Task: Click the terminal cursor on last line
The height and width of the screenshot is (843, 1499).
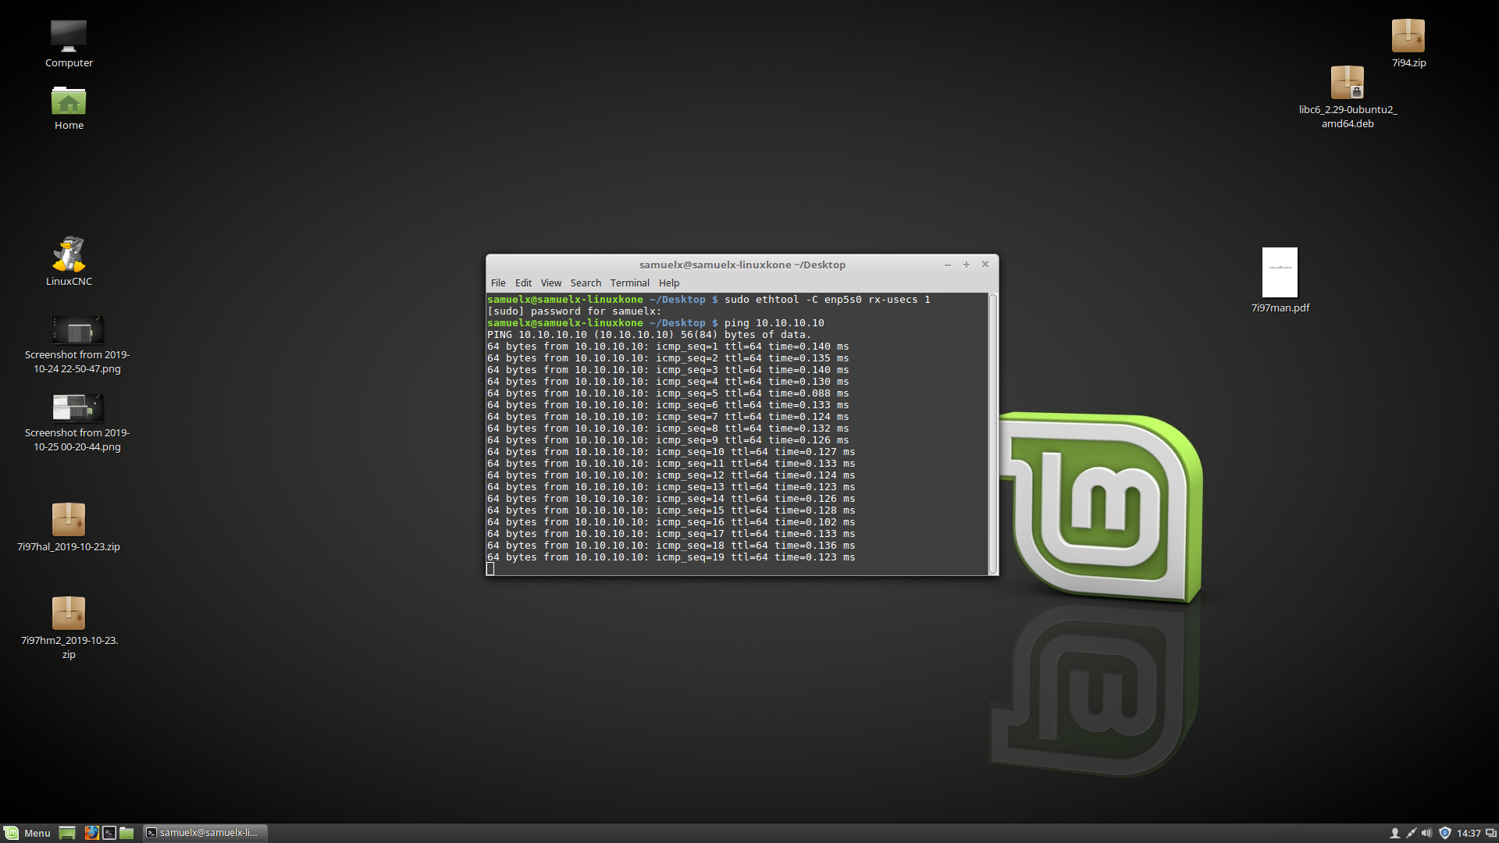Action: pyautogui.click(x=490, y=569)
